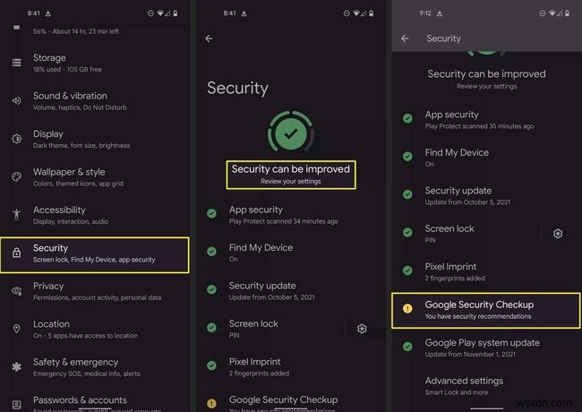Open Screen lock PIN in right screen
This screenshot has width=582, height=412.
coord(466,234)
